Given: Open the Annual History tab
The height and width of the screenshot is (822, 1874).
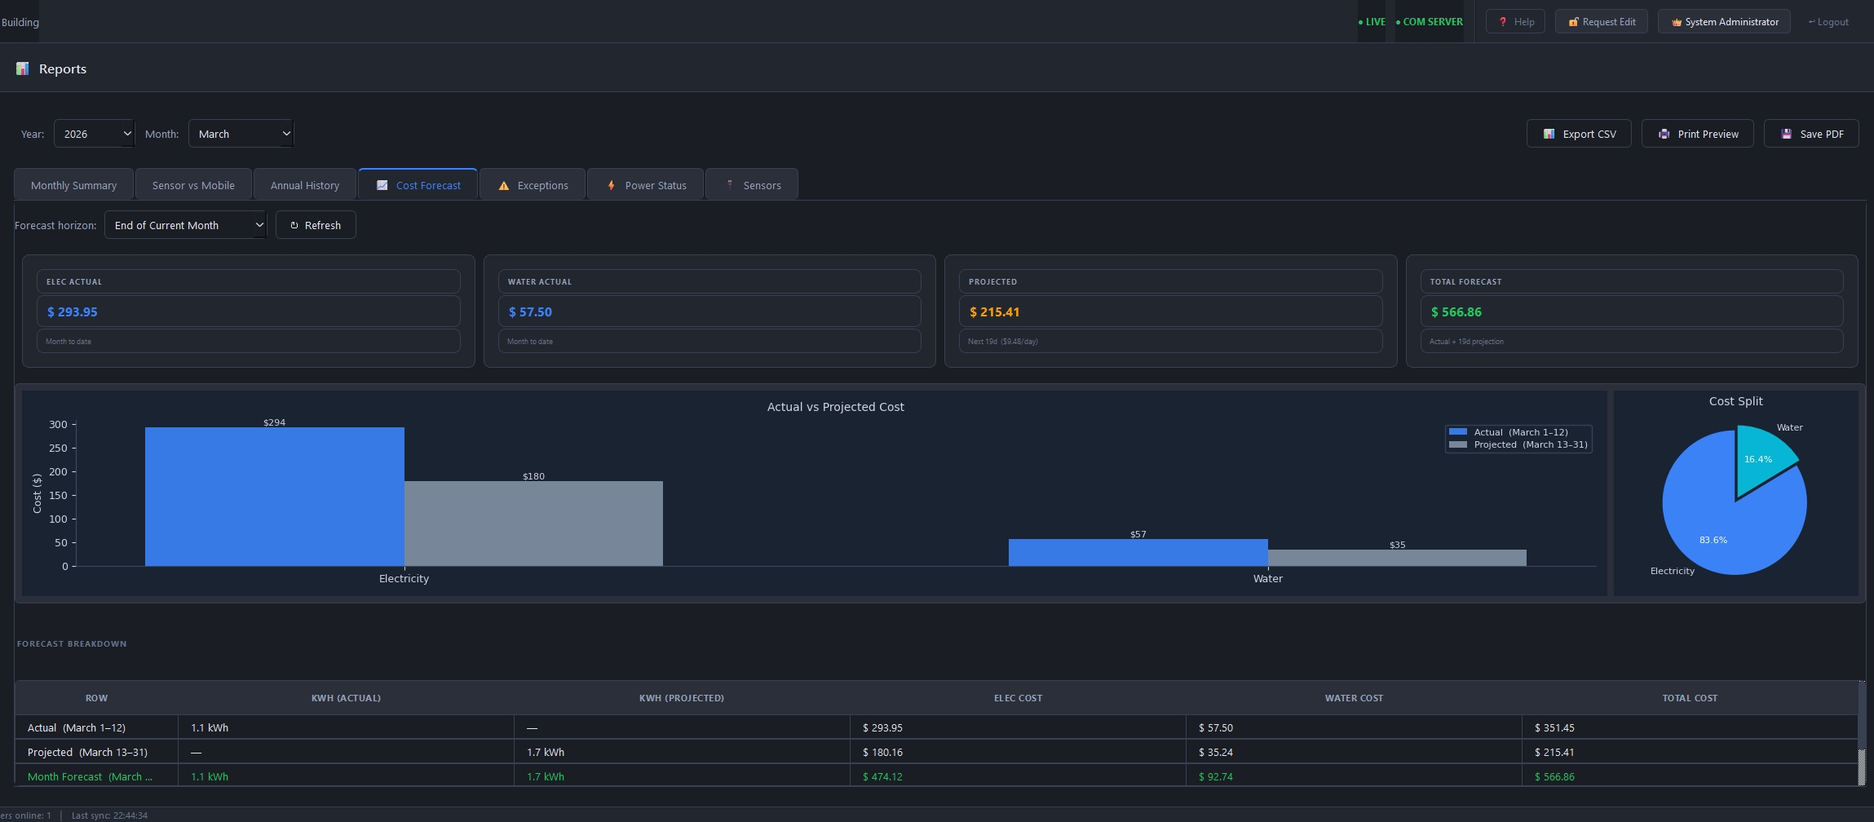Looking at the screenshot, I should 305,185.
